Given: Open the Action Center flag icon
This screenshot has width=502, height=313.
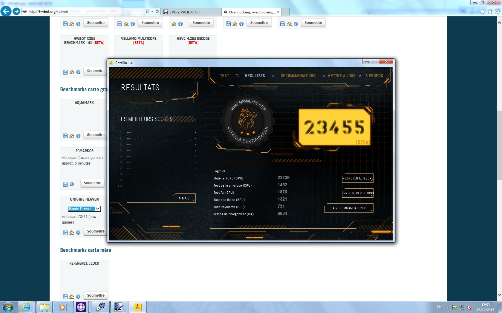Looking at the screenshot, I should (455, 307).
